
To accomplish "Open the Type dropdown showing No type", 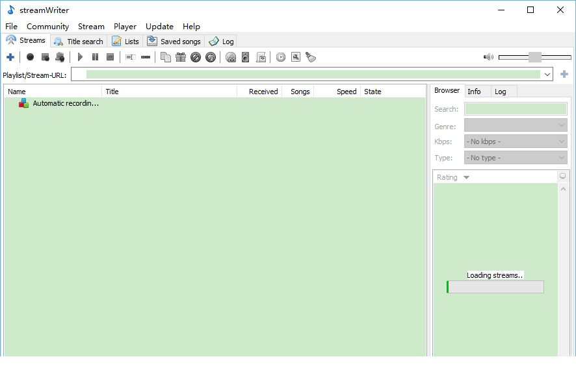I will (x=516, y=158).
